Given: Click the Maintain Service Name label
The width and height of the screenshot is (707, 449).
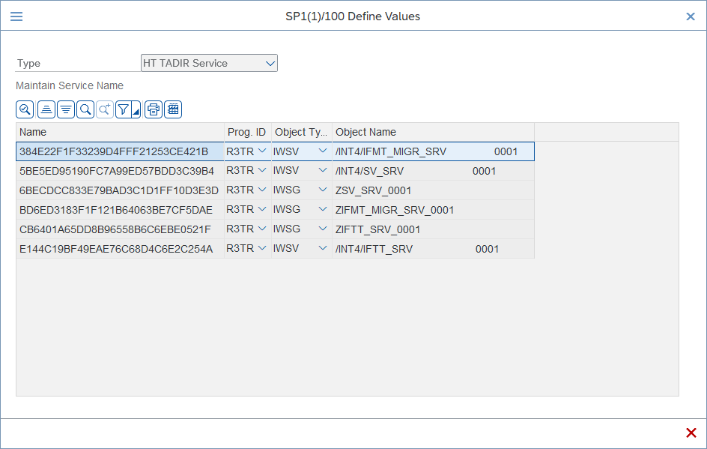Looking at the screenshot, I should click(x=70, y=85).
